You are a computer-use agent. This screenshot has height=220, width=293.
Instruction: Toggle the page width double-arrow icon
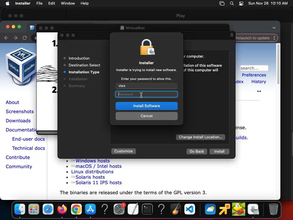click(x=259, y=91)
